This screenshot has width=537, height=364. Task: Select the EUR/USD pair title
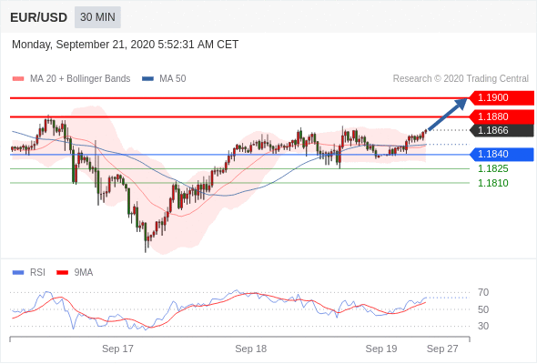click(x=39, y=17)
